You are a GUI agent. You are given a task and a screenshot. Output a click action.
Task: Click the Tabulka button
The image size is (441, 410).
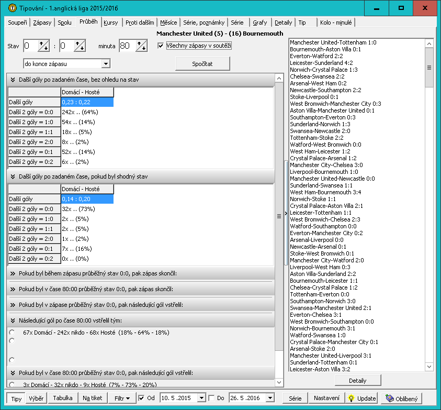tap(63, 398)
